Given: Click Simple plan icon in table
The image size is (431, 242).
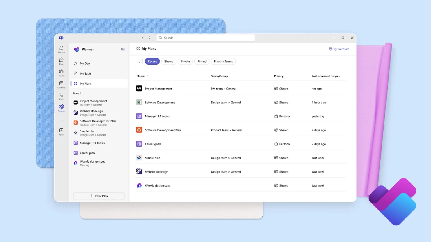Looking at the screenshot, I should pyautogui.click(x=139, y=158).
